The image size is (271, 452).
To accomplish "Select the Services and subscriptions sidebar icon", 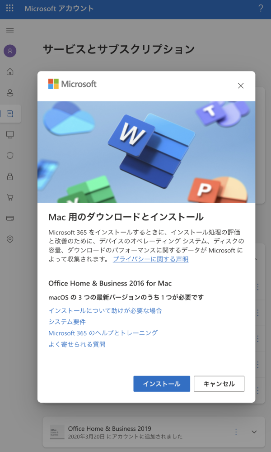I will pos(10,114).
